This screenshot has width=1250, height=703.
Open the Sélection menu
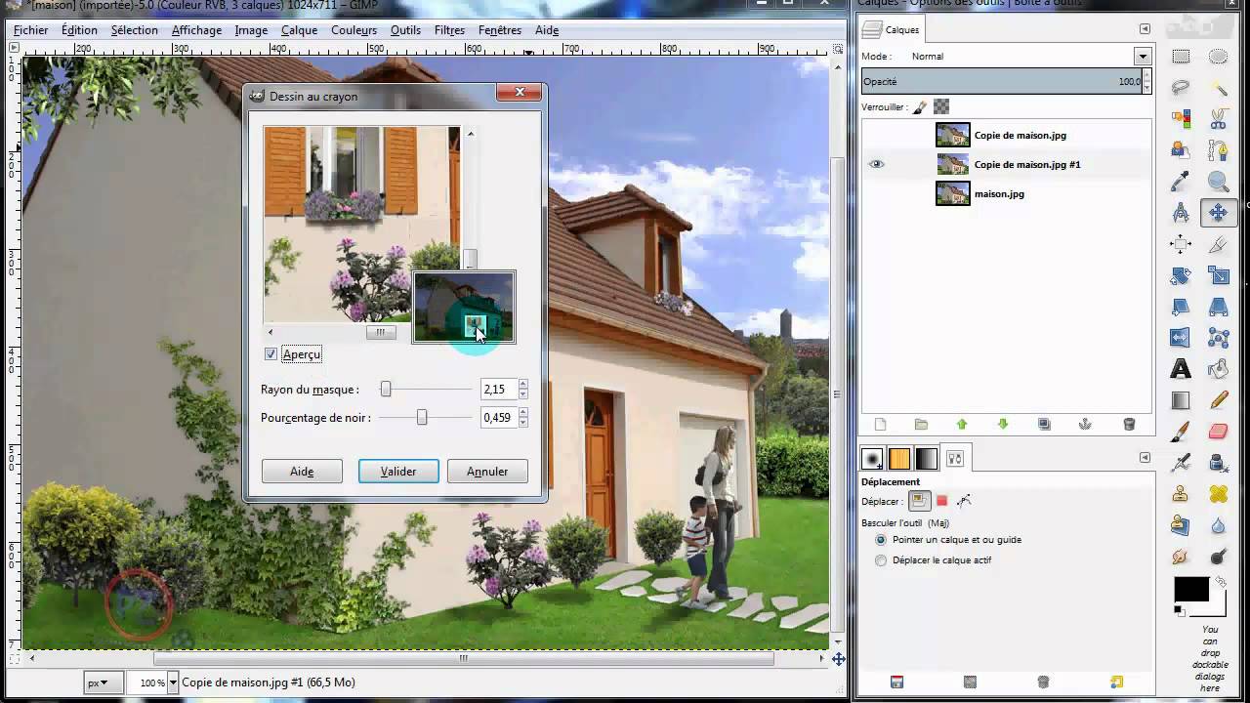134,30
